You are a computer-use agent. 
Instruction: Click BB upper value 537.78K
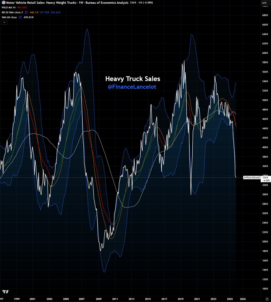[44, 12]
